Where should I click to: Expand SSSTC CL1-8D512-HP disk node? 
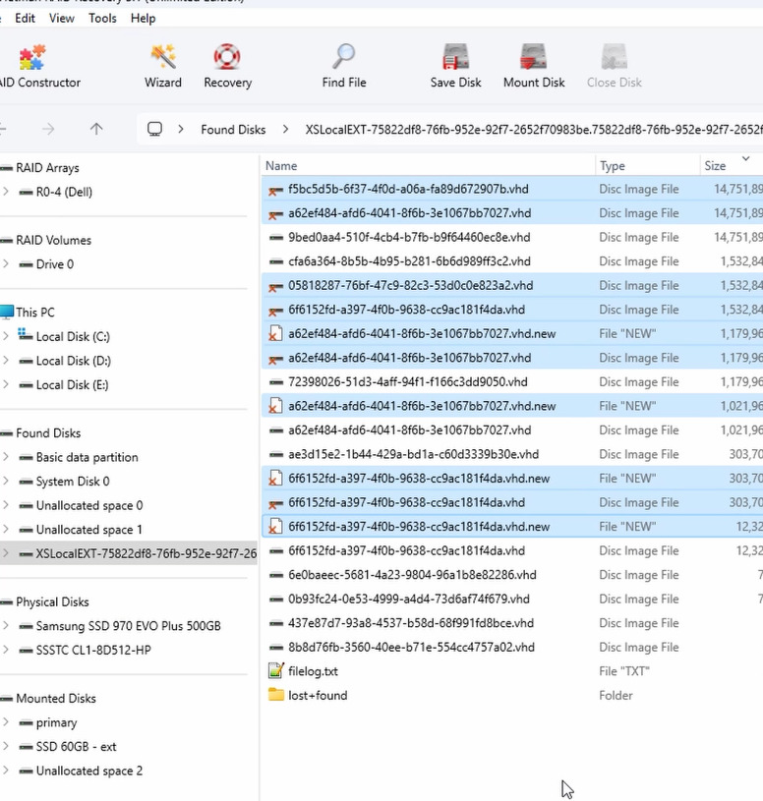point(6,650)
